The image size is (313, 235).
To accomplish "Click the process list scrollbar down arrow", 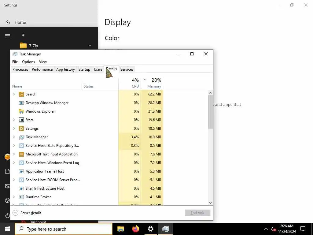I will point(210,203).
